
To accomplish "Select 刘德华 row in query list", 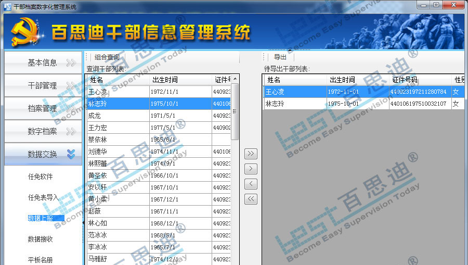I will click(159, 152).
